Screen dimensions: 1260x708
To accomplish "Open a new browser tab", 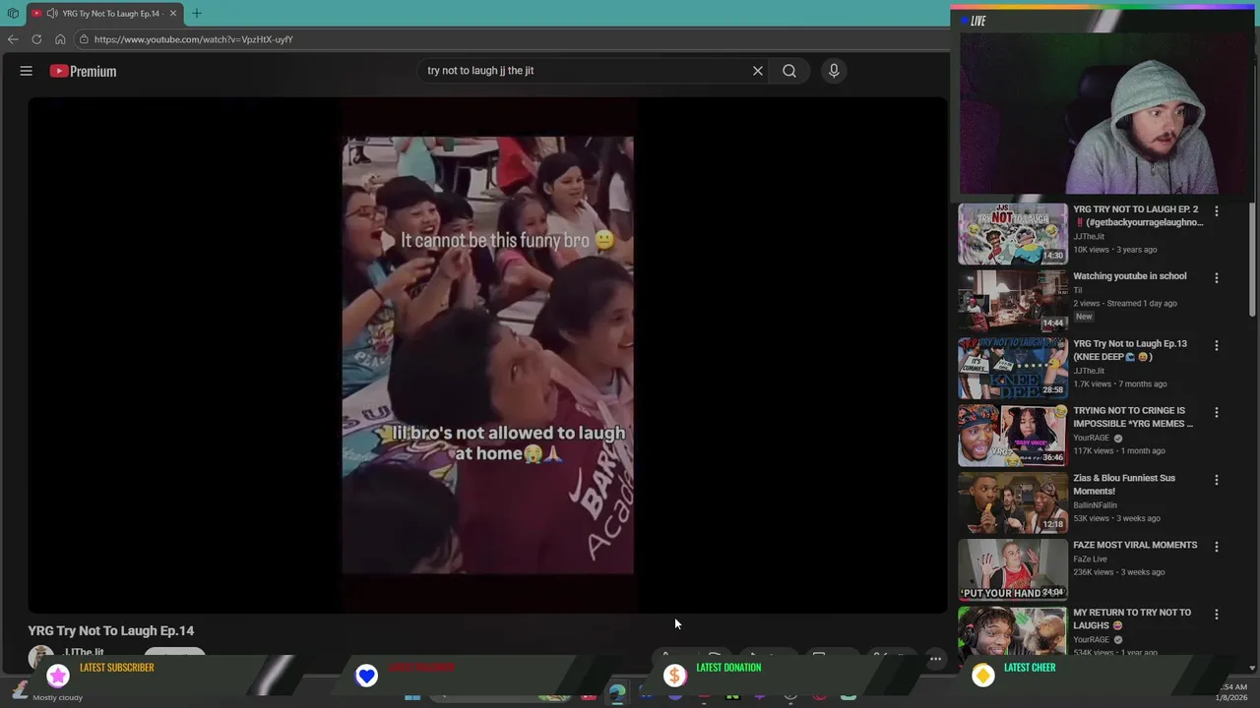I will pos(197,14).
